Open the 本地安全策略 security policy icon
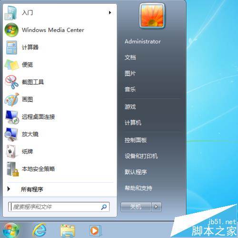 (x=13, y=169)
